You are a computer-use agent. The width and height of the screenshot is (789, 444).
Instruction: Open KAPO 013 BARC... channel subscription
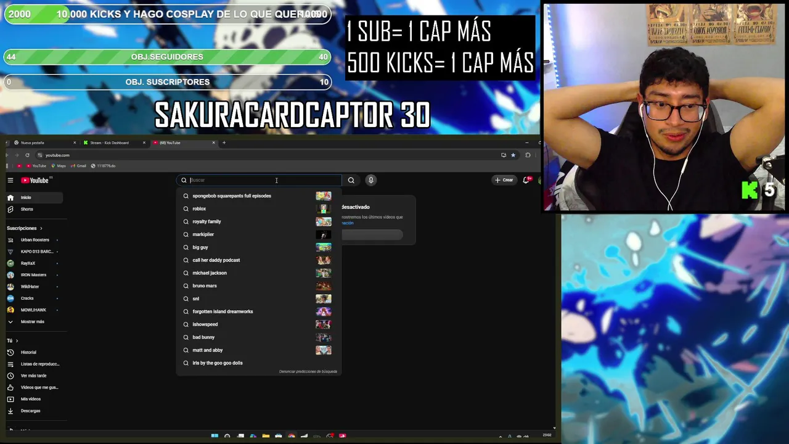[35, 252]
